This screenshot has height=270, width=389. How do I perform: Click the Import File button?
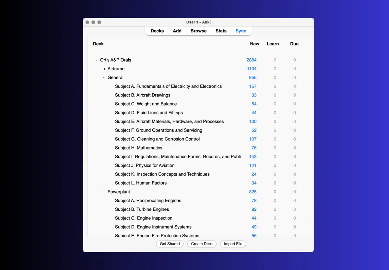point(233,244)
